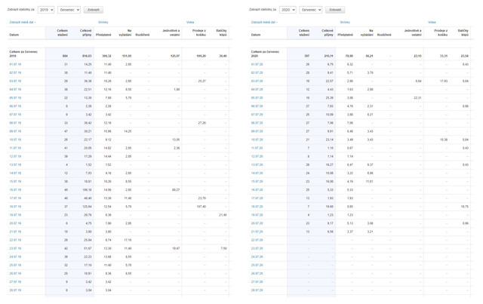
Task: Open the 03.07.19 date link
Action: click(15, 81)
